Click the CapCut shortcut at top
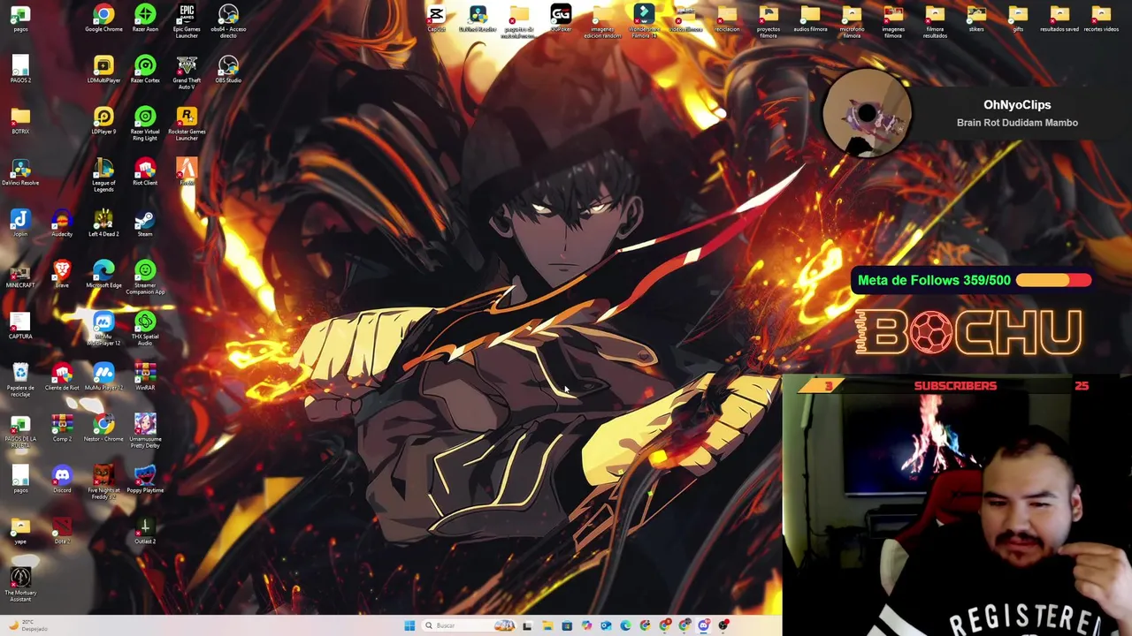Image resolution: width=1132 pixels, height=636 pixels. [436, 19]
